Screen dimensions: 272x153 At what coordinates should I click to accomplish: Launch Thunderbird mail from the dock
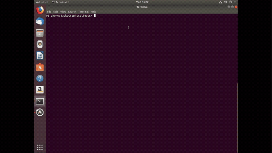tap(40, 21)
